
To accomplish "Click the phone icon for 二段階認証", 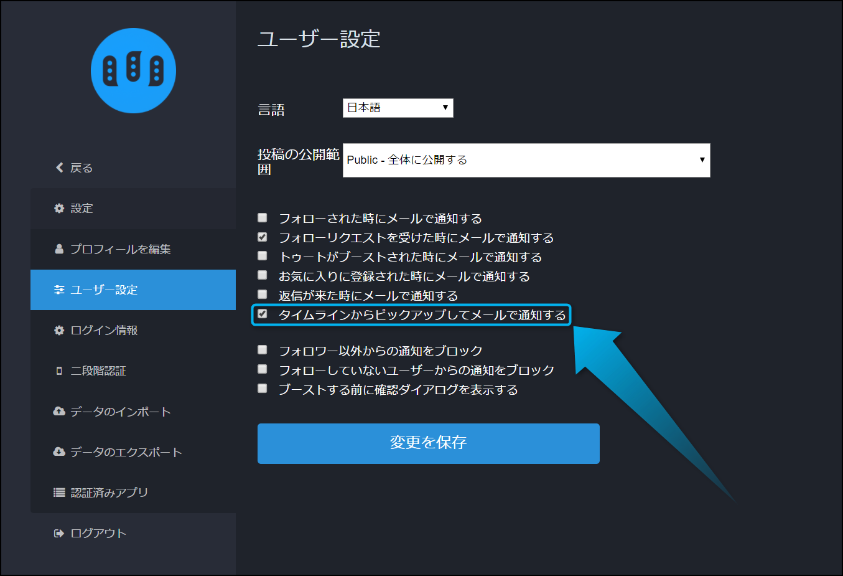I will pyautogui.click(x=59, y=371).
